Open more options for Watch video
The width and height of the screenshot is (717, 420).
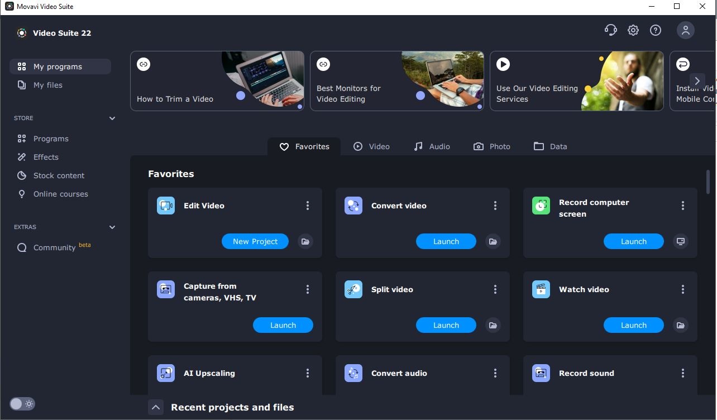tap(683, 289)
